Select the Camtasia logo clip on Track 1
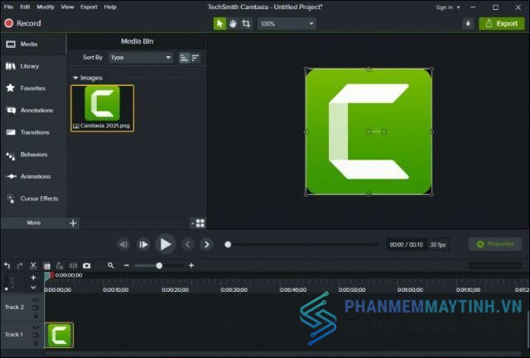This screenshot has height=358, width=530. click(x=59, y=335)
